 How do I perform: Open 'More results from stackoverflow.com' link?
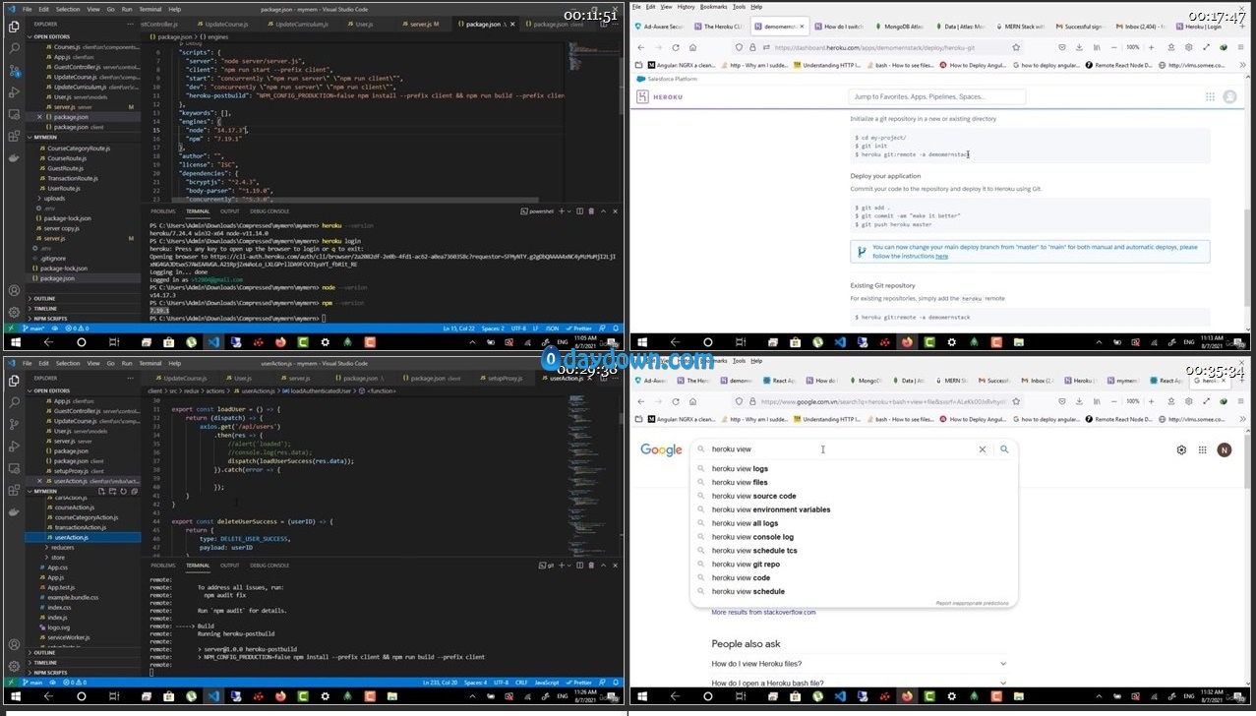point(763,612)
